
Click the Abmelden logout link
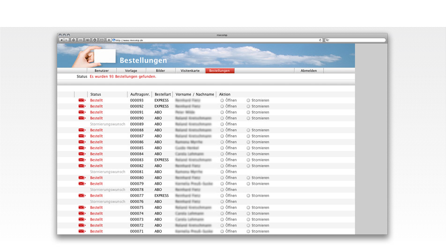click(309, 71)
